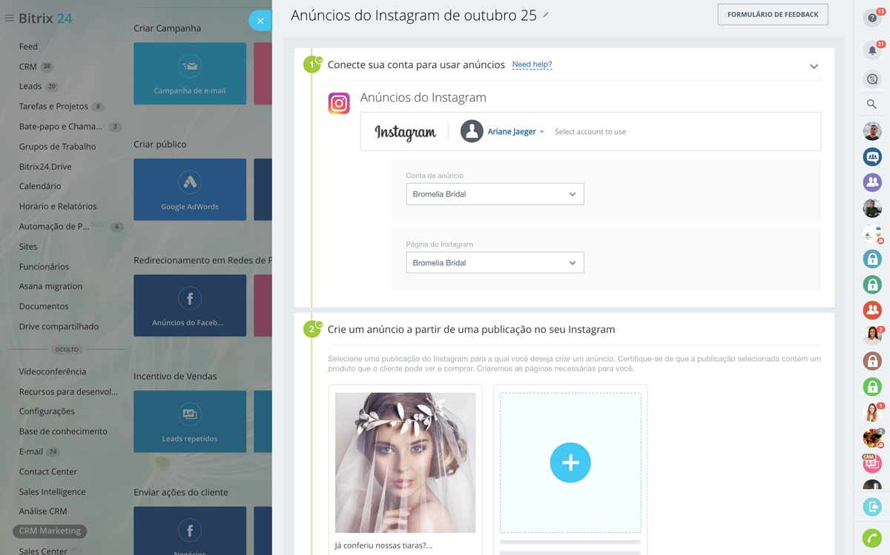Click the plus icon to add a publication
Image resolution: width=890 pixels, height=555 pixels.
(570, 462)
